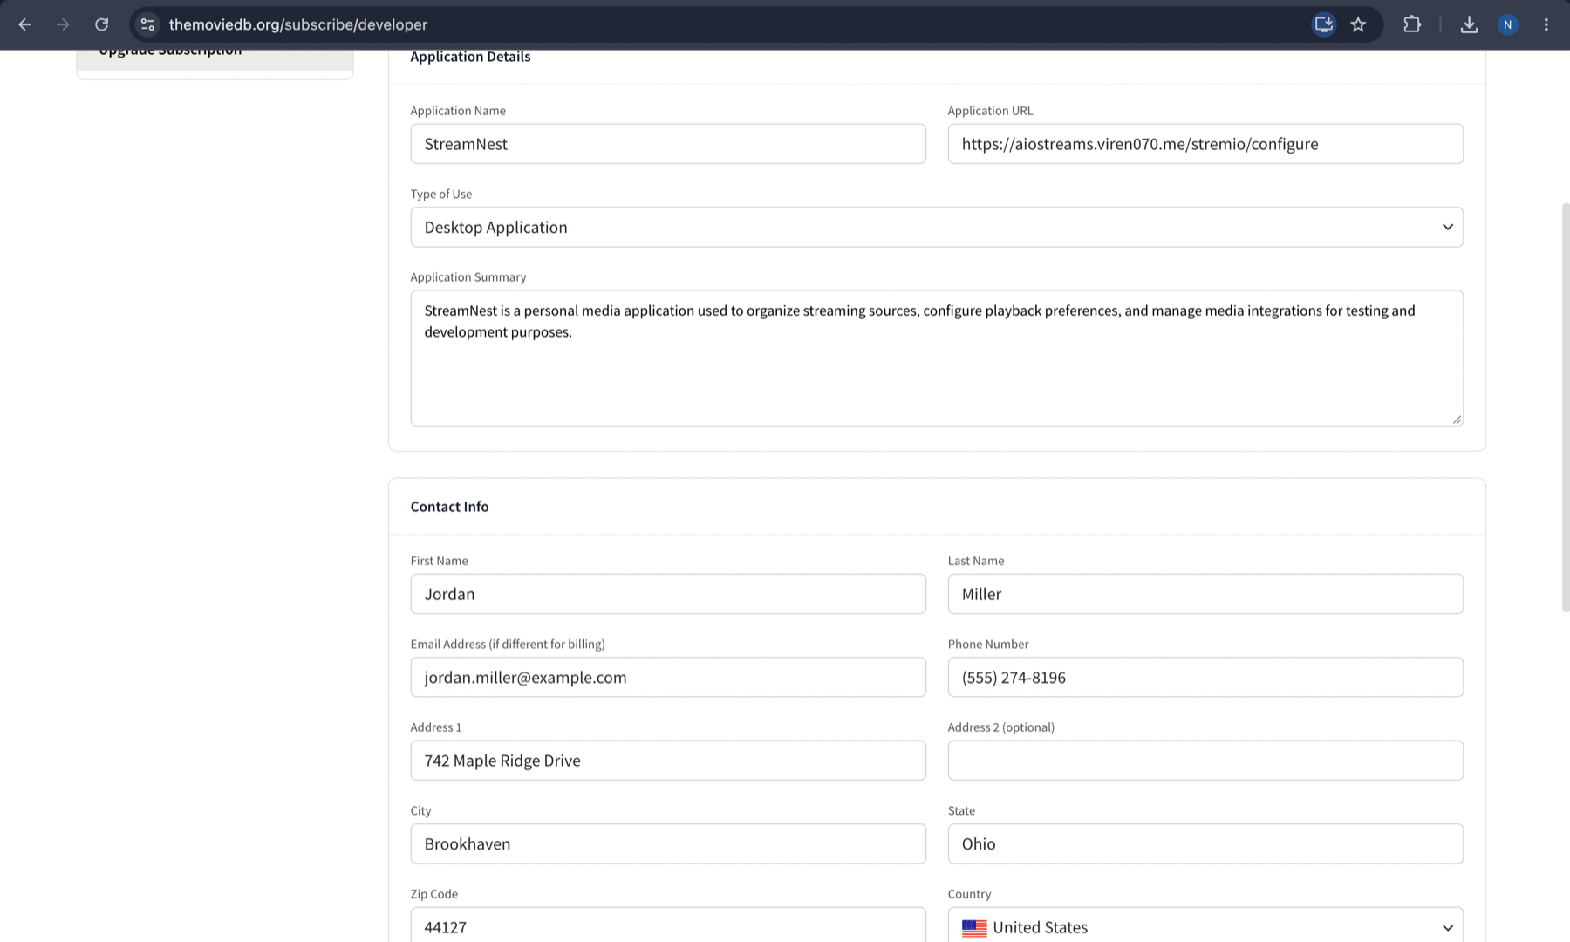Click the Last Name field containing Miller
Screen dimensions: 1570x942
pos(1205,594)
